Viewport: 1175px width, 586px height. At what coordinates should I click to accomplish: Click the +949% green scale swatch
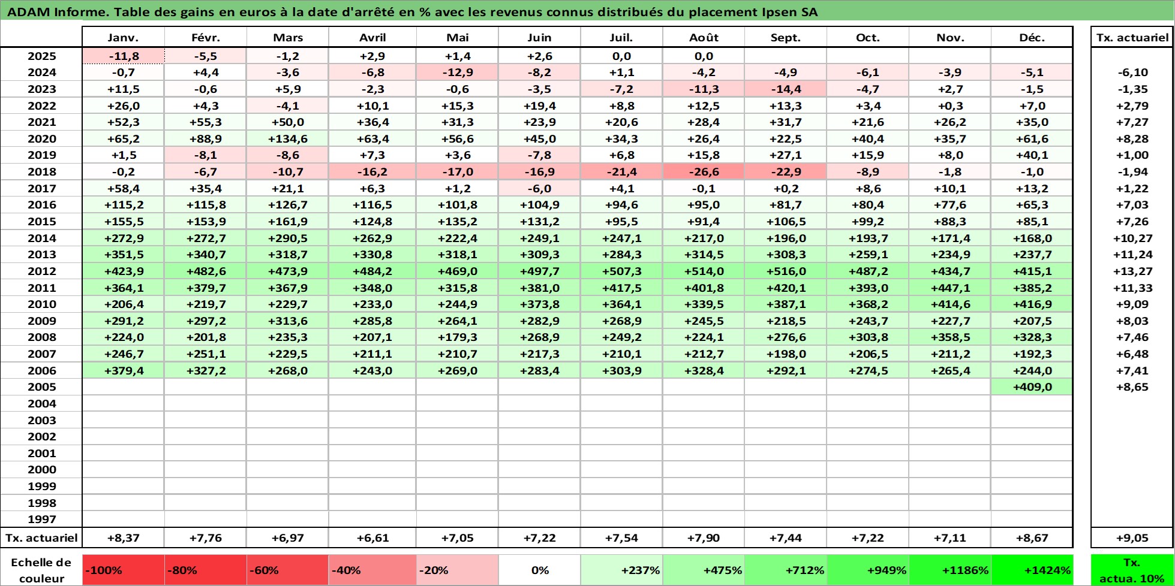(867, 570)
